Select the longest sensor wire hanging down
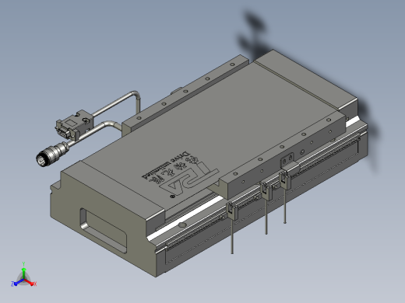 [232, 236]
